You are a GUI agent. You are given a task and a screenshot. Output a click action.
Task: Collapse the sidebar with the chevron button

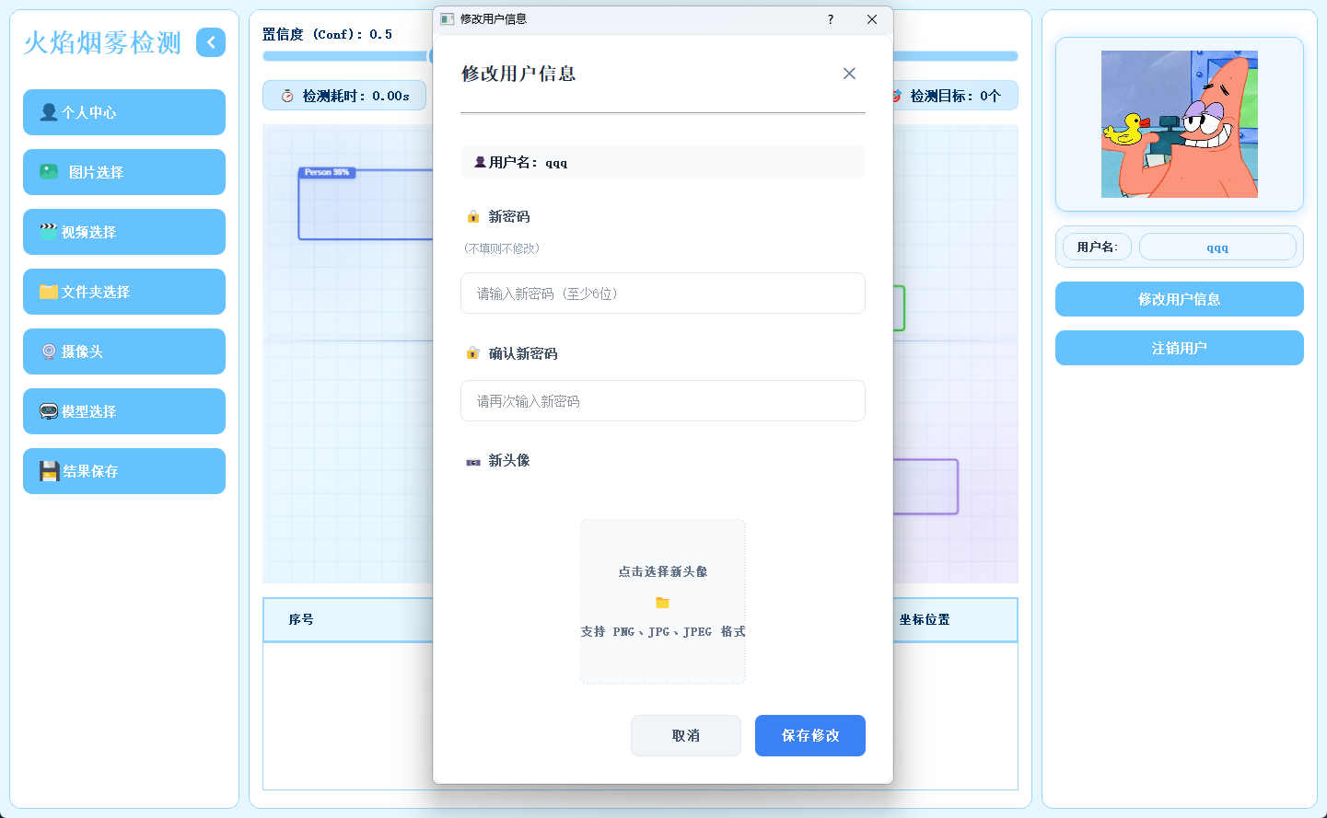click(211, 42)
